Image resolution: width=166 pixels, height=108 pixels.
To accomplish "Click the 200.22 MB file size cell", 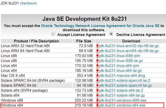I will coord(84,100).
